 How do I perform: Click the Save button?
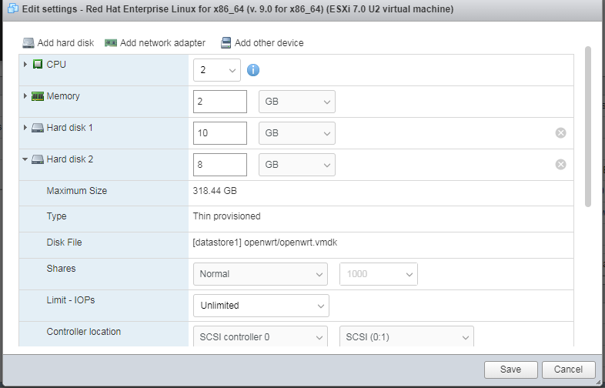click(511, 370)
